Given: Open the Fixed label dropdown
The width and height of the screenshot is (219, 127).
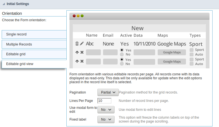Looking at the screenshot, I should (x=106, y=119).
